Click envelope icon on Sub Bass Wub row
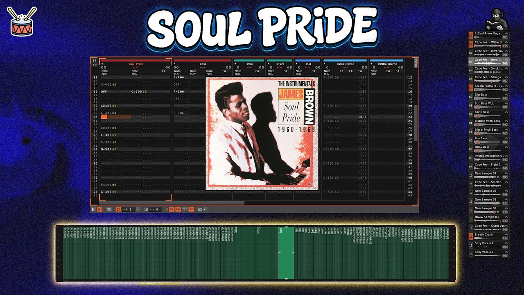 [506, 103]
